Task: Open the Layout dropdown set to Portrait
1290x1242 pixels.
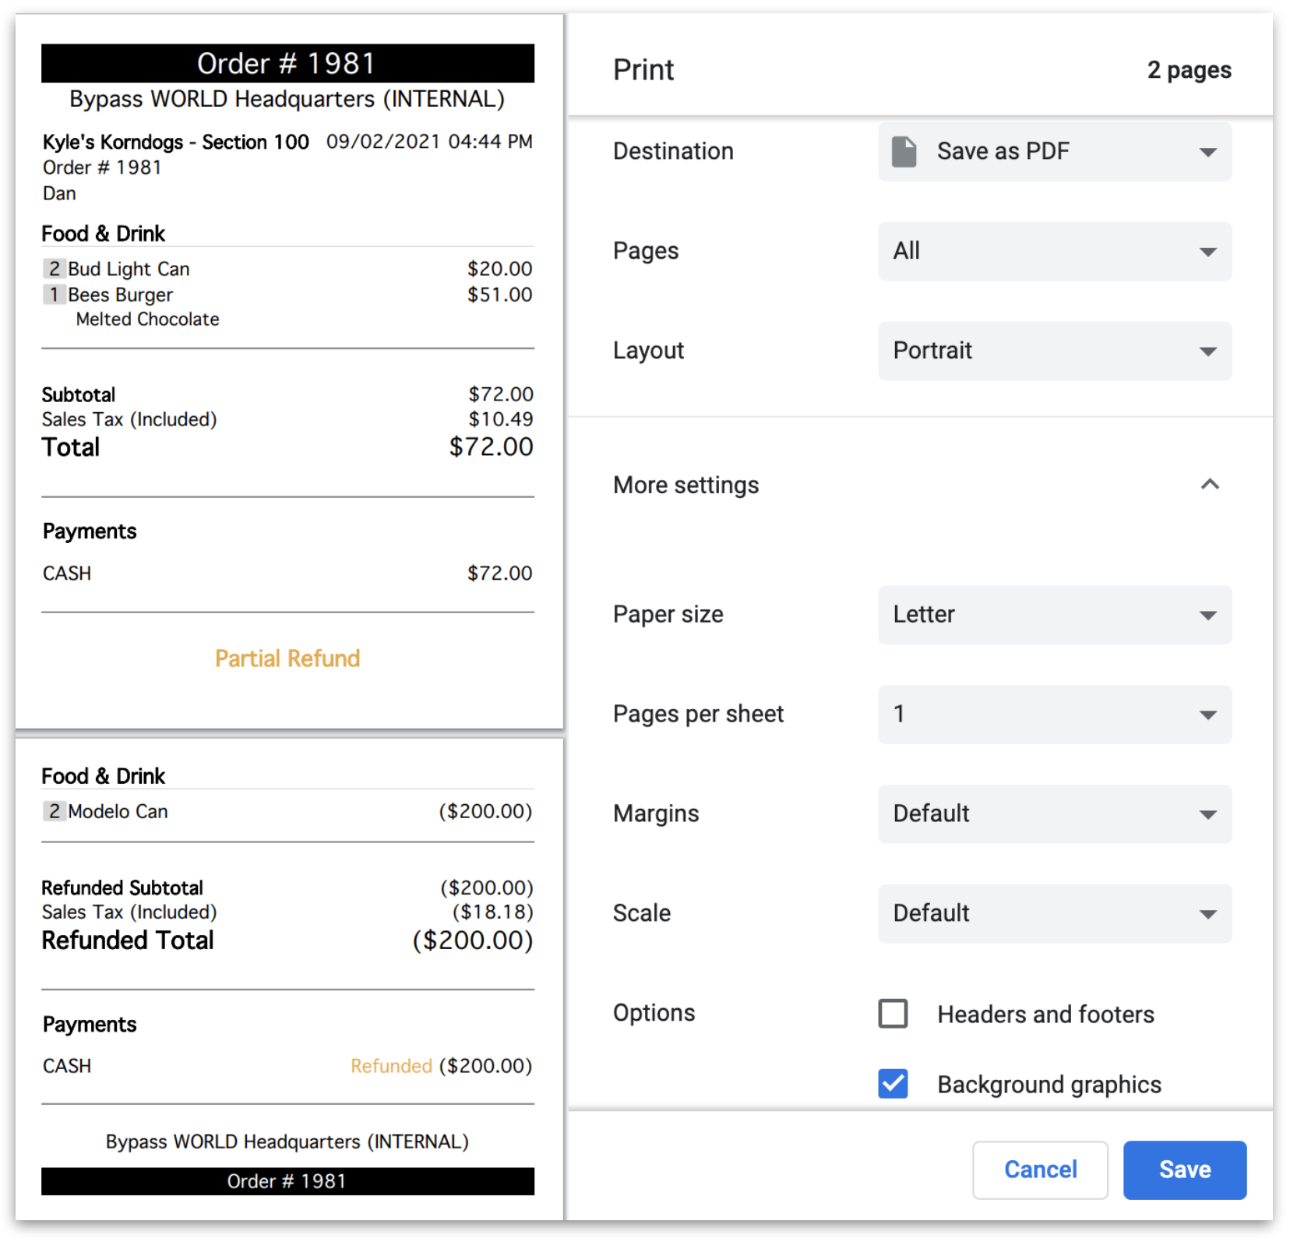Action: pyautogui.click(x=1055, y=351)
